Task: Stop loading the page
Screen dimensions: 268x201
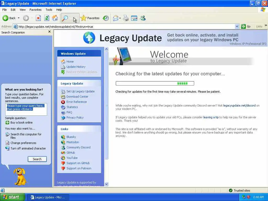Action: click(38, 18)
